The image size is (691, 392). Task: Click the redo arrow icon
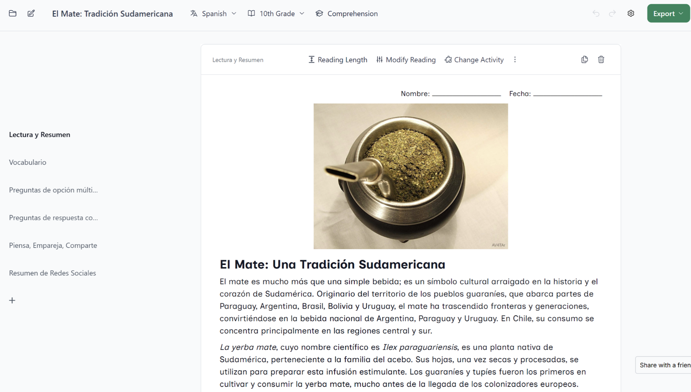[612, 14]
